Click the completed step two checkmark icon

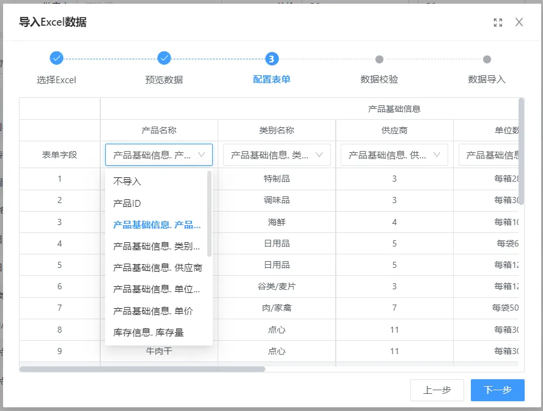164,58
